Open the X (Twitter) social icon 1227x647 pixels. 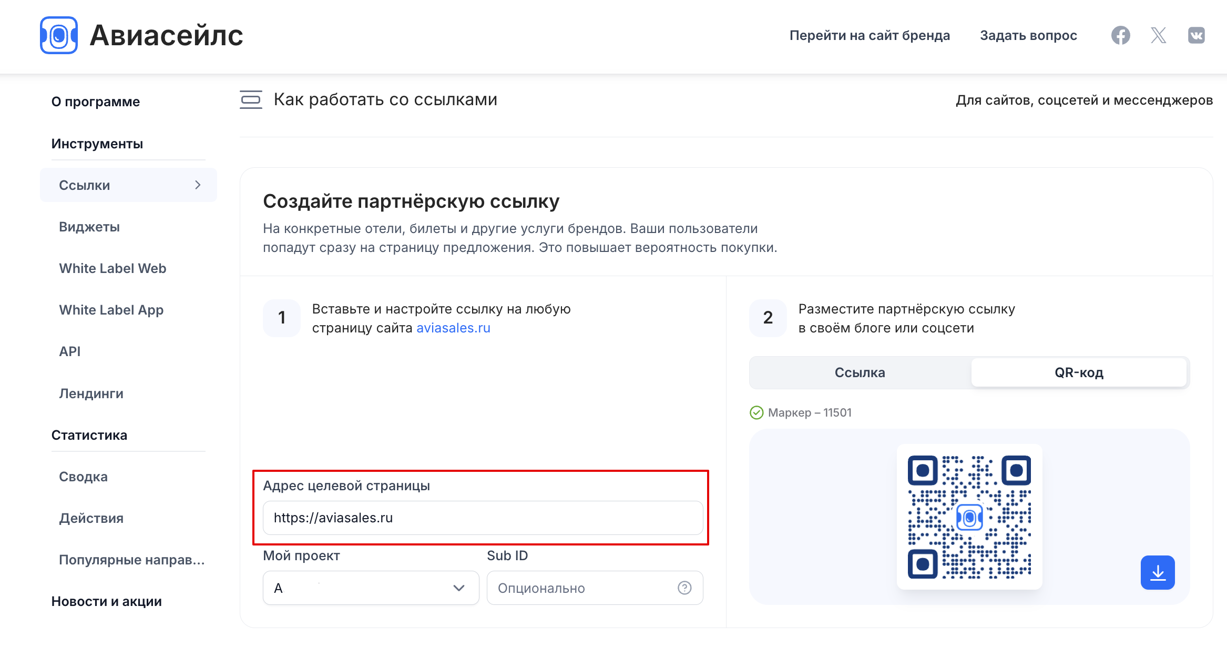(1158, 35)
